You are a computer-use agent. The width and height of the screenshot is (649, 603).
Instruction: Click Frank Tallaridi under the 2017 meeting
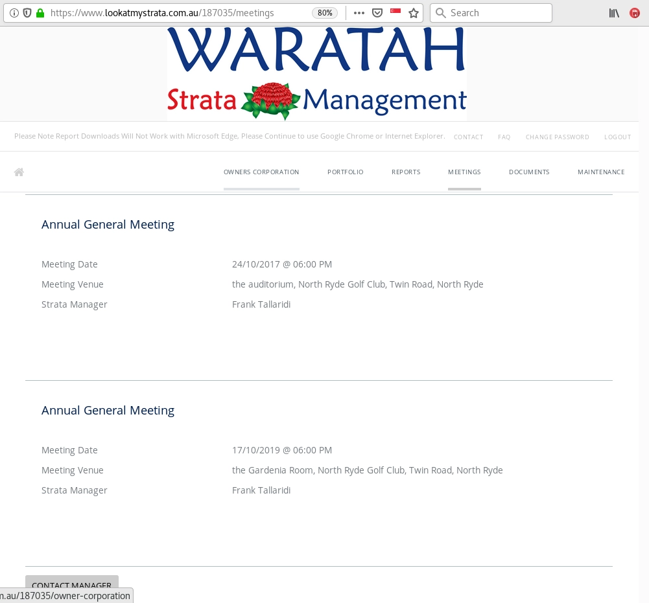point(261,304)
